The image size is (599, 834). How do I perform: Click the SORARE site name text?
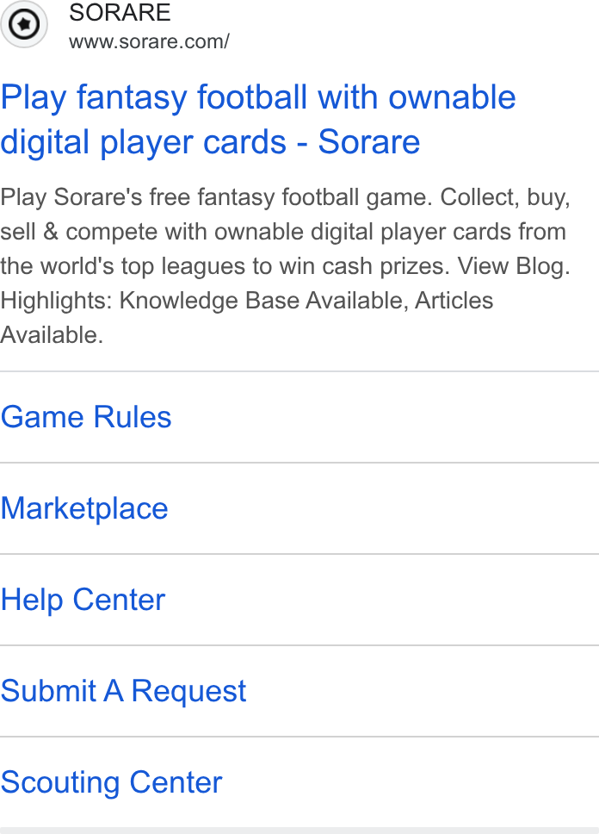pos(120,12)
